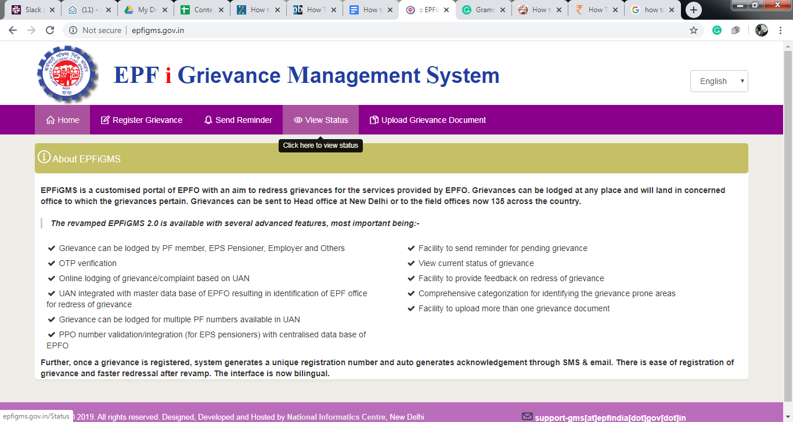793x422 pixels.
Task: Open the Grammarly extension icon in toolbar
Action: point(717,30)
